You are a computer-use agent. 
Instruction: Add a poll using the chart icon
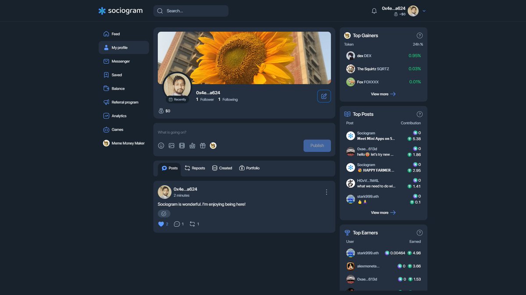tap(192, 146)
